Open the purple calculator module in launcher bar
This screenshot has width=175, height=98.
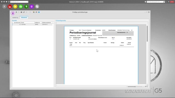point(32,7)
